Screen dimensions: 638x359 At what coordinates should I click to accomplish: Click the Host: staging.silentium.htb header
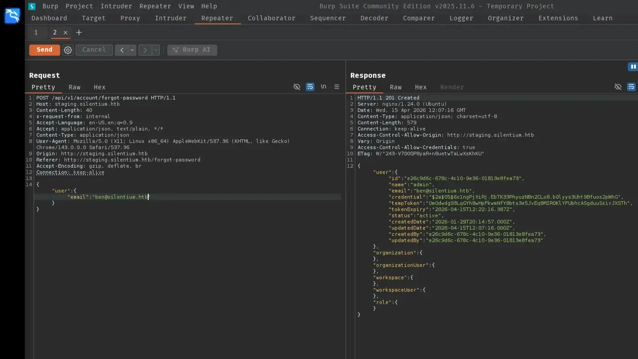[78, 104]
